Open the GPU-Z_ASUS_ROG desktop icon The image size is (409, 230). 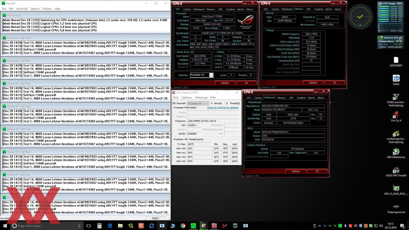click(396, 190)
